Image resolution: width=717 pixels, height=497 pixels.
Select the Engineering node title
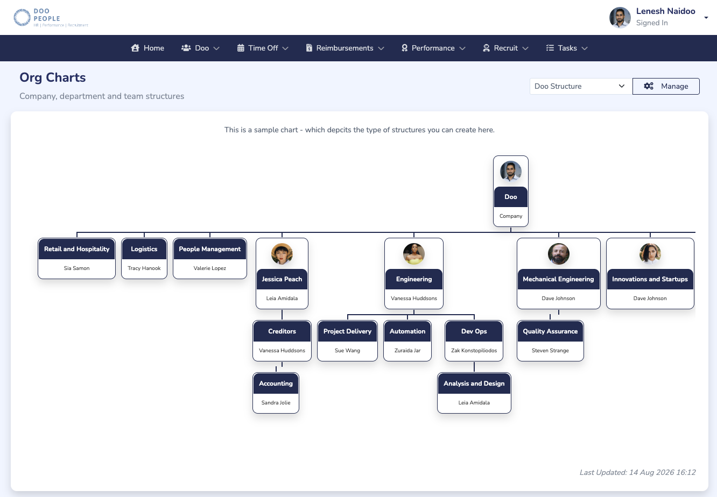tap(414, 279)
